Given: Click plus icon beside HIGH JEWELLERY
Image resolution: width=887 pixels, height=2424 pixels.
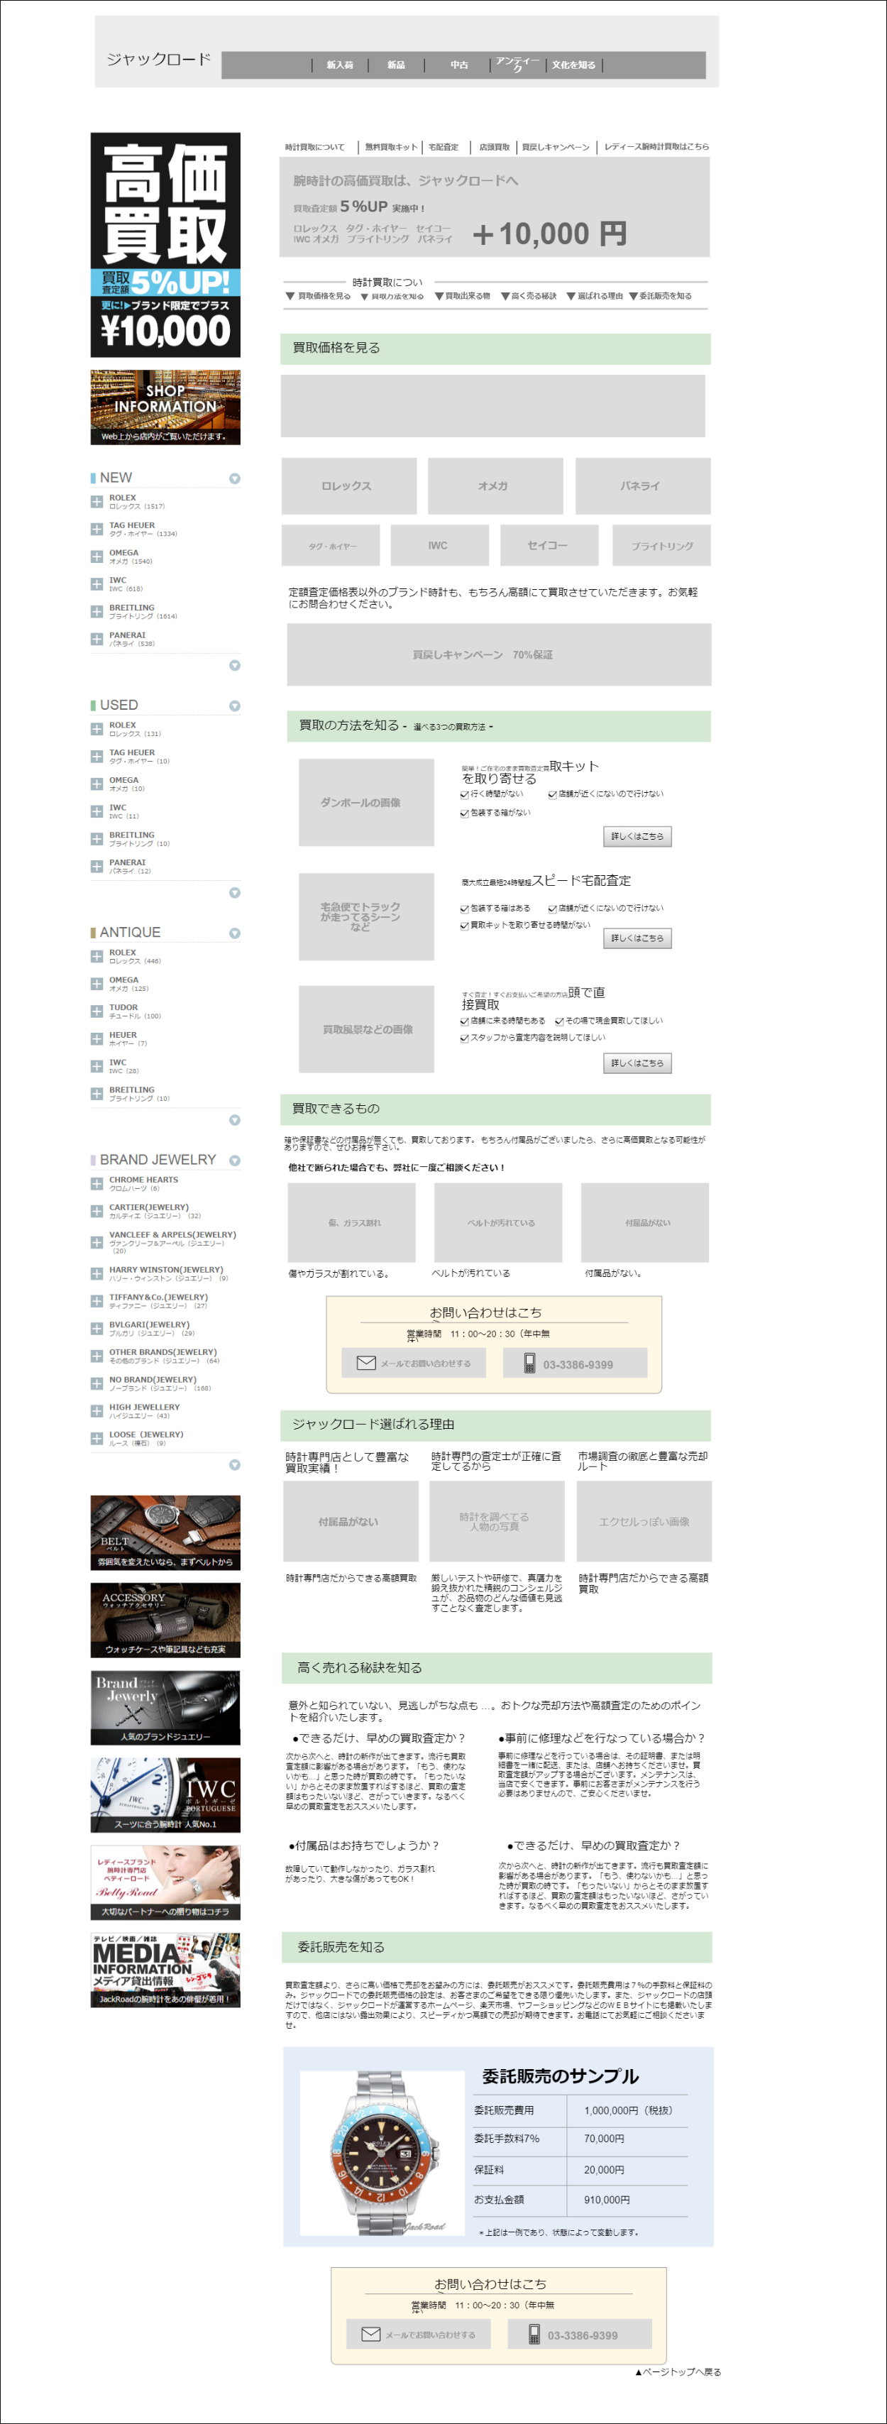Looking at the screenshot, I should [96, 1412].
